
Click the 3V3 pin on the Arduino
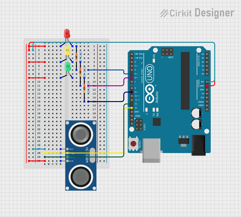pyautogui.click(x=207, y=97)
